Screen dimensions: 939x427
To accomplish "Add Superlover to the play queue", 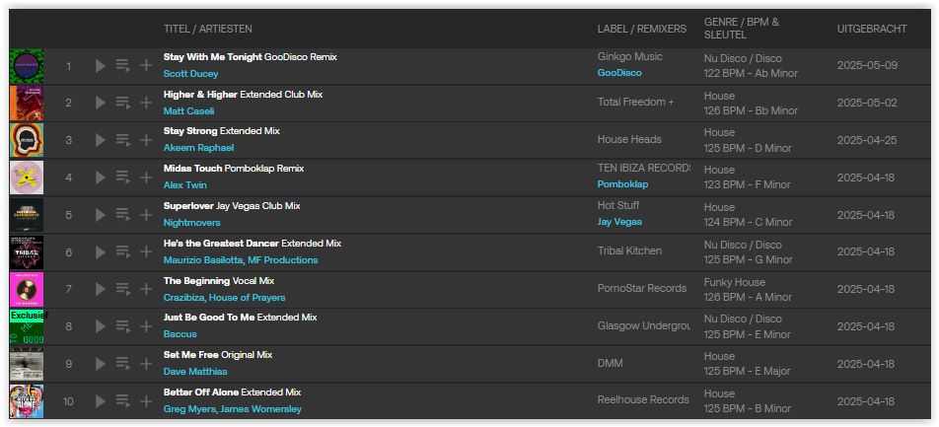I will [123, 215].
